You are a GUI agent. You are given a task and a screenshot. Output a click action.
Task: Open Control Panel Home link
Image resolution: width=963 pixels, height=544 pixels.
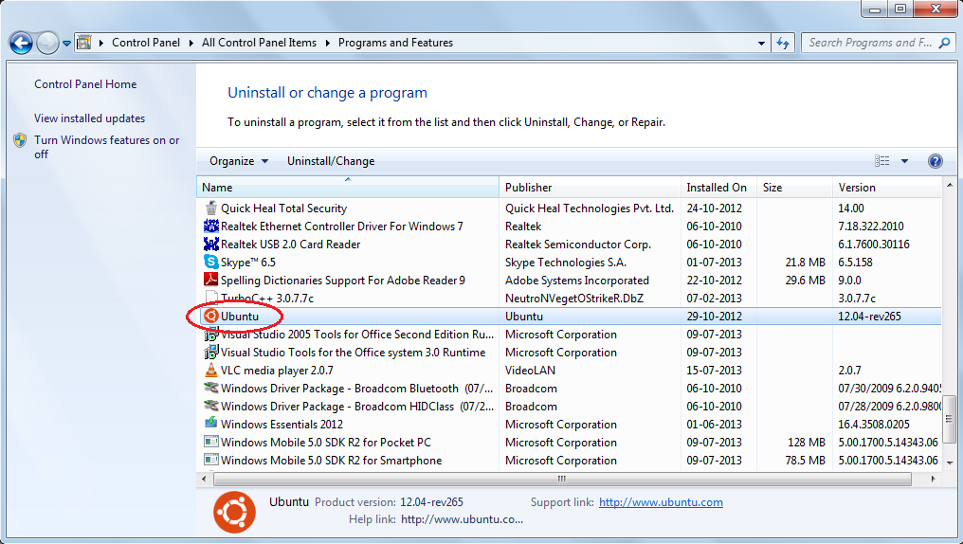pyautogui.click(x=85, y=84)
